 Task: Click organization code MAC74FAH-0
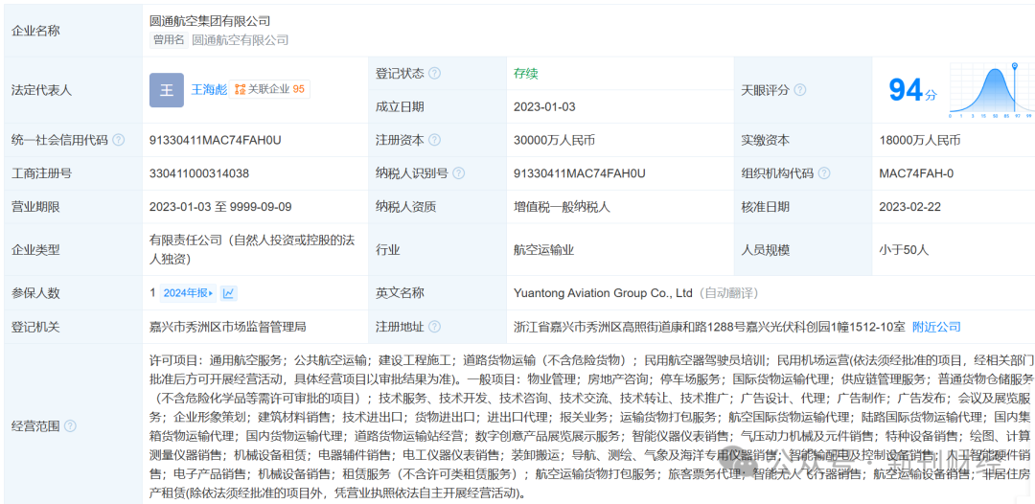coord(916,173)
